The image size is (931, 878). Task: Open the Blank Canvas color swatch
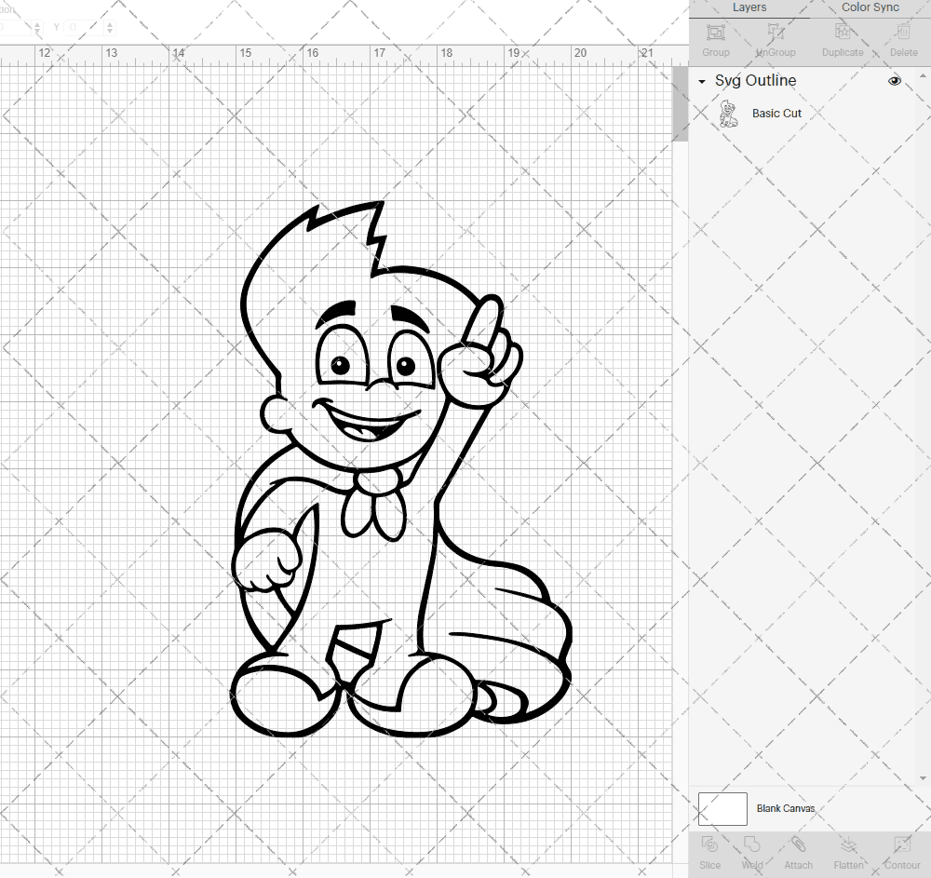[x=722, y=808]
